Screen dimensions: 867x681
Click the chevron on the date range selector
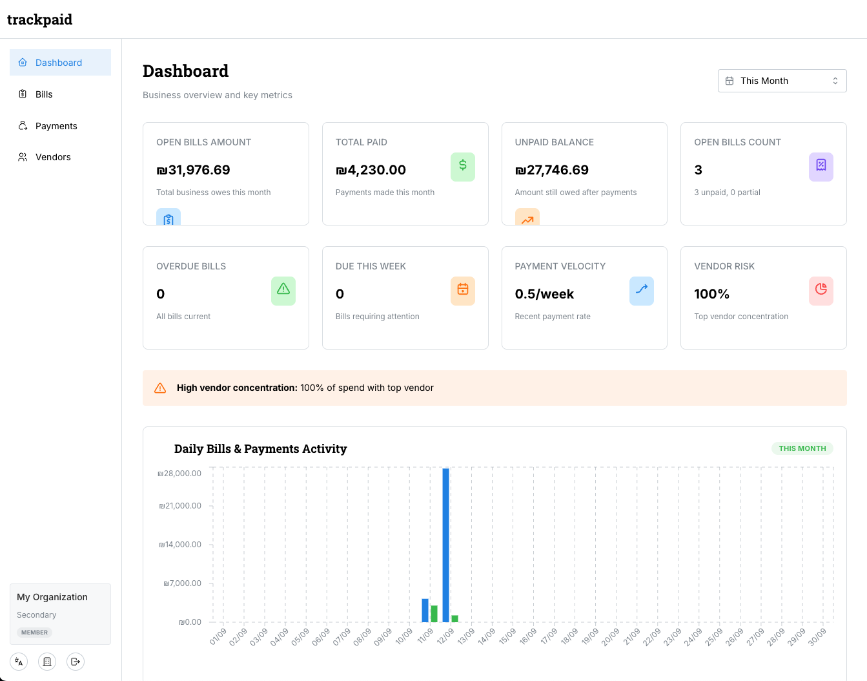point(835,80)
